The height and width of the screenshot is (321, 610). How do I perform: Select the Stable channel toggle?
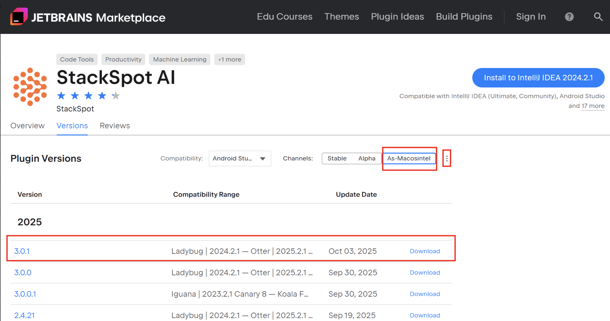tap(337, 158)
